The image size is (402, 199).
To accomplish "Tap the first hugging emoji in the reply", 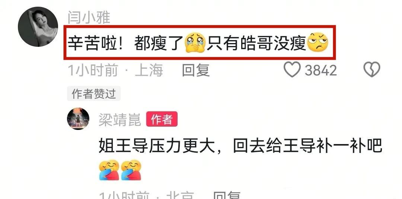I will tap(109, 170).
